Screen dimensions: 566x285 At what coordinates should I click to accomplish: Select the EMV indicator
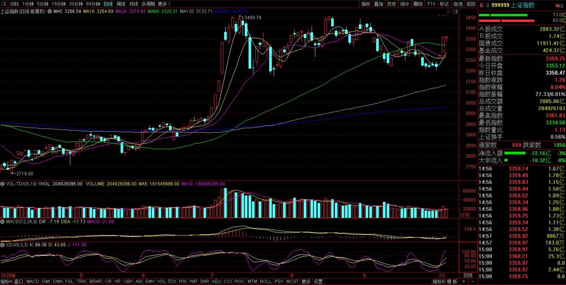tap(150, 282)
